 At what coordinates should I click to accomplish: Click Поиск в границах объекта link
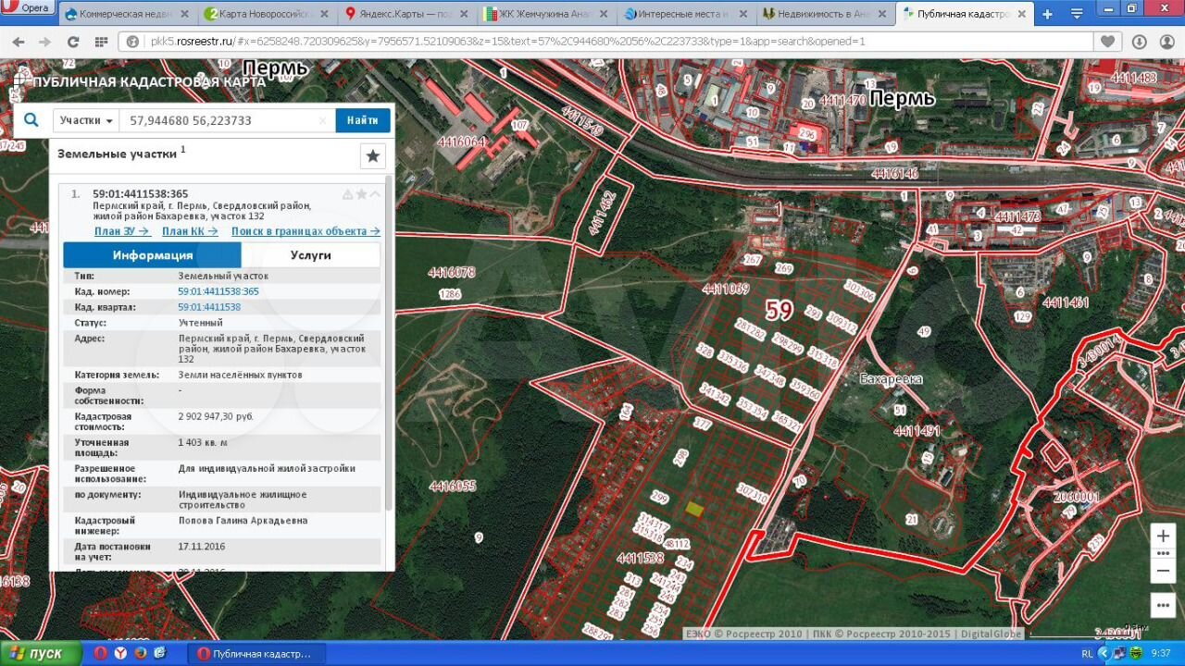coord(306,231)
